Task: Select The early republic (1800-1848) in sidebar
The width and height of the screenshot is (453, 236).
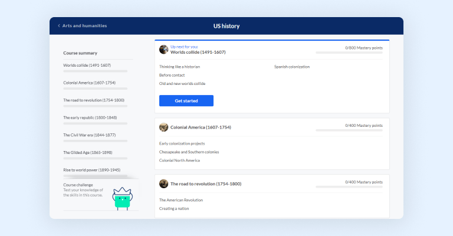Action: click(x=90, y=117)
